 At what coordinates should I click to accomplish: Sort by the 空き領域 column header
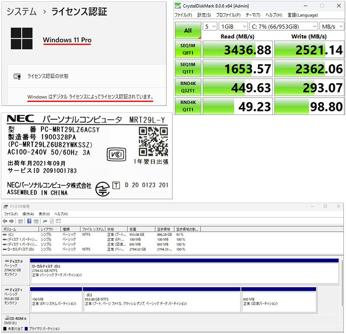click(165, 229)
